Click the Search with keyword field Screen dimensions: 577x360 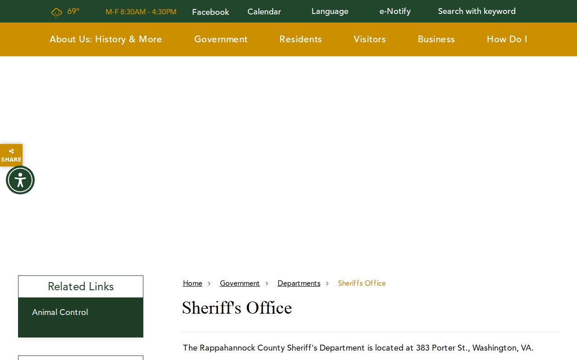(x=477, y=11)
